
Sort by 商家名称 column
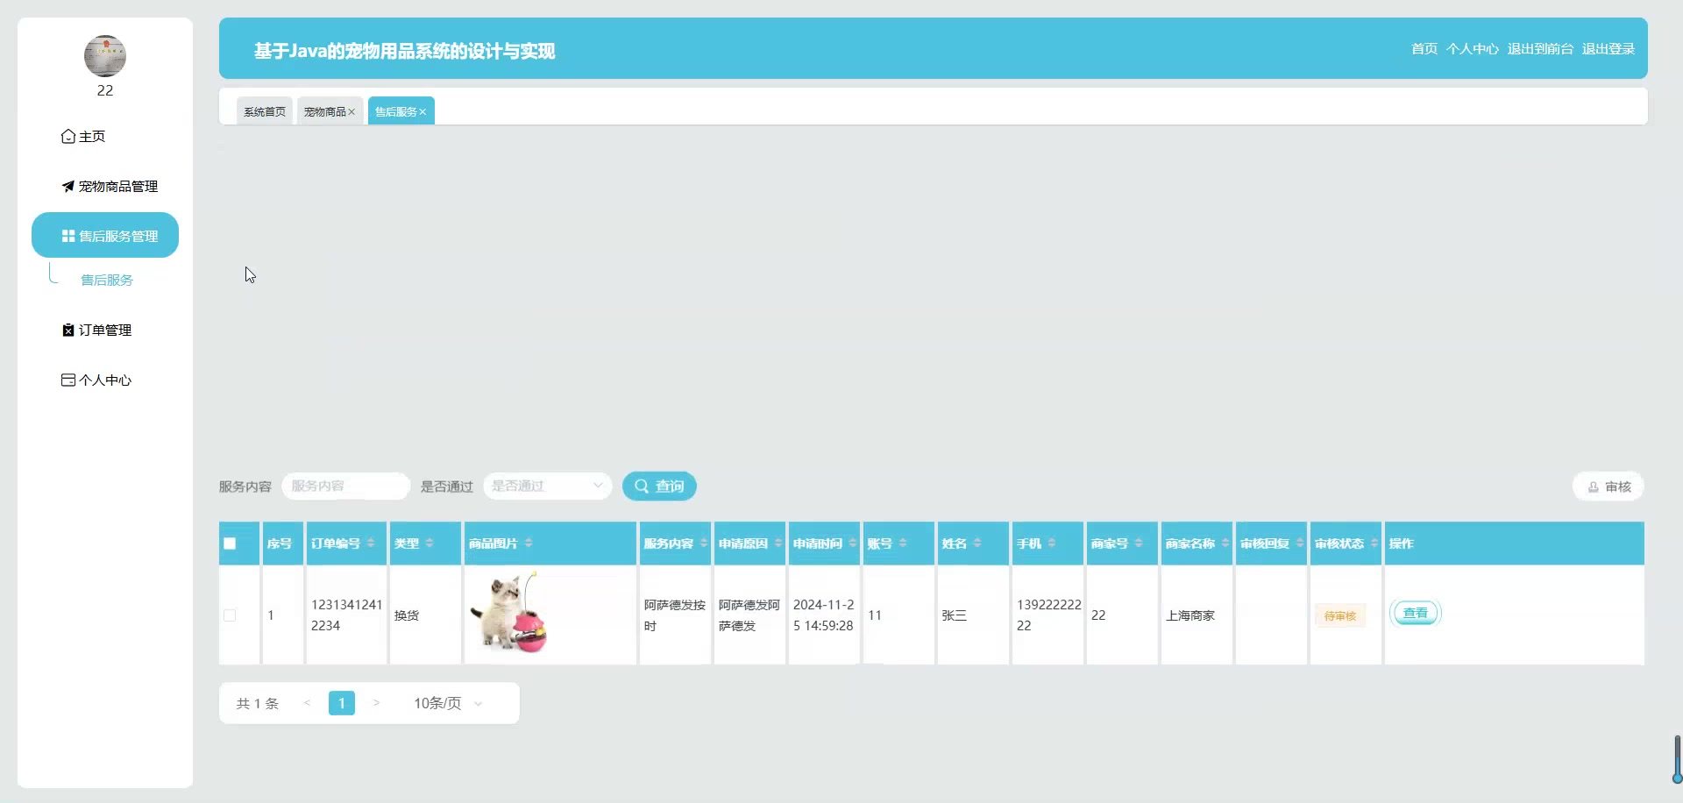1225,544
